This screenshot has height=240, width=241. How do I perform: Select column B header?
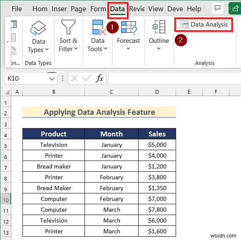pyautogui.click(x=54, y=92)
